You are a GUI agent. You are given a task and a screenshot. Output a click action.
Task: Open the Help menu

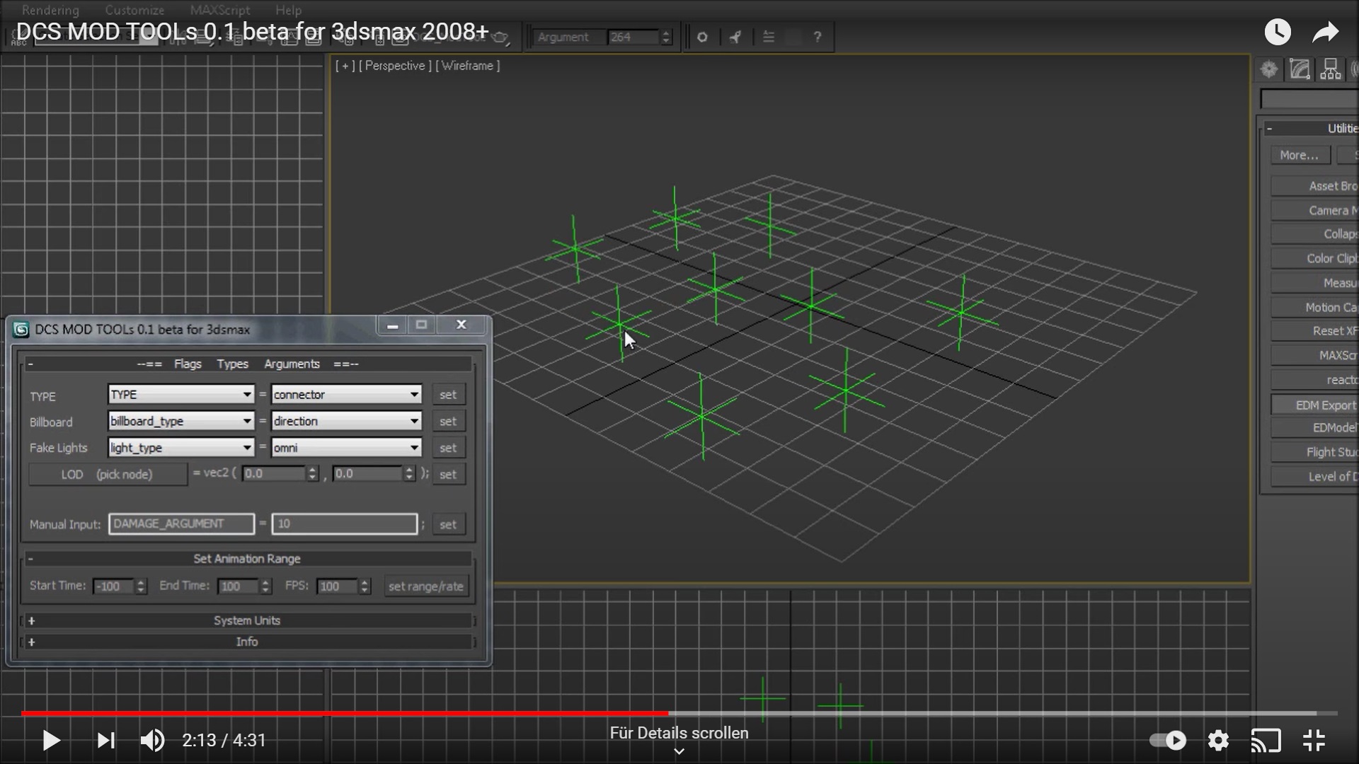(x=288, y=10)
